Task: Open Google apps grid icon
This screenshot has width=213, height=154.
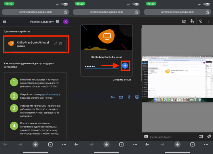Action: tap(58, 22)
